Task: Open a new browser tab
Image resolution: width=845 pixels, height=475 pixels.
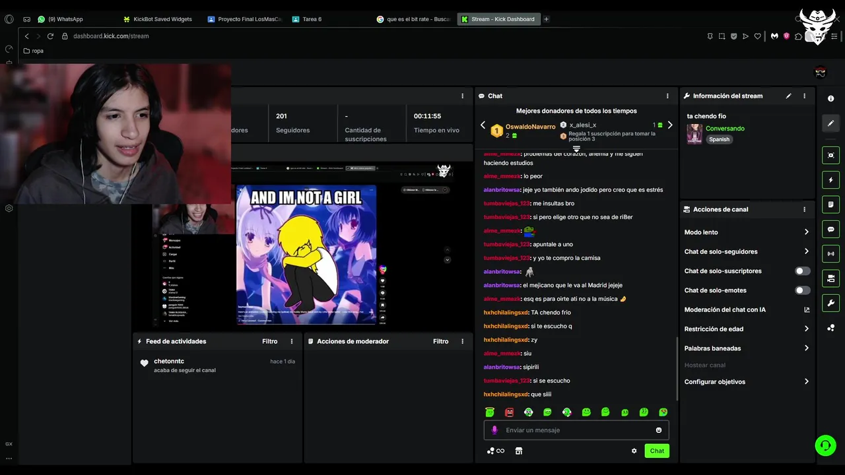Action: click(546, 19)
